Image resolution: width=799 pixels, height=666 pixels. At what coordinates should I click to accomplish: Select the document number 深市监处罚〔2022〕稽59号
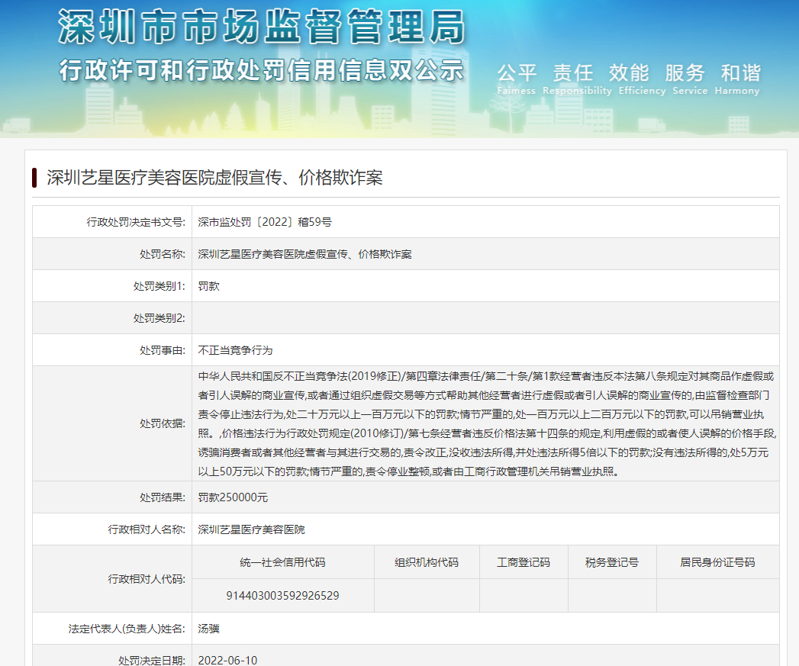pos(264,222)
